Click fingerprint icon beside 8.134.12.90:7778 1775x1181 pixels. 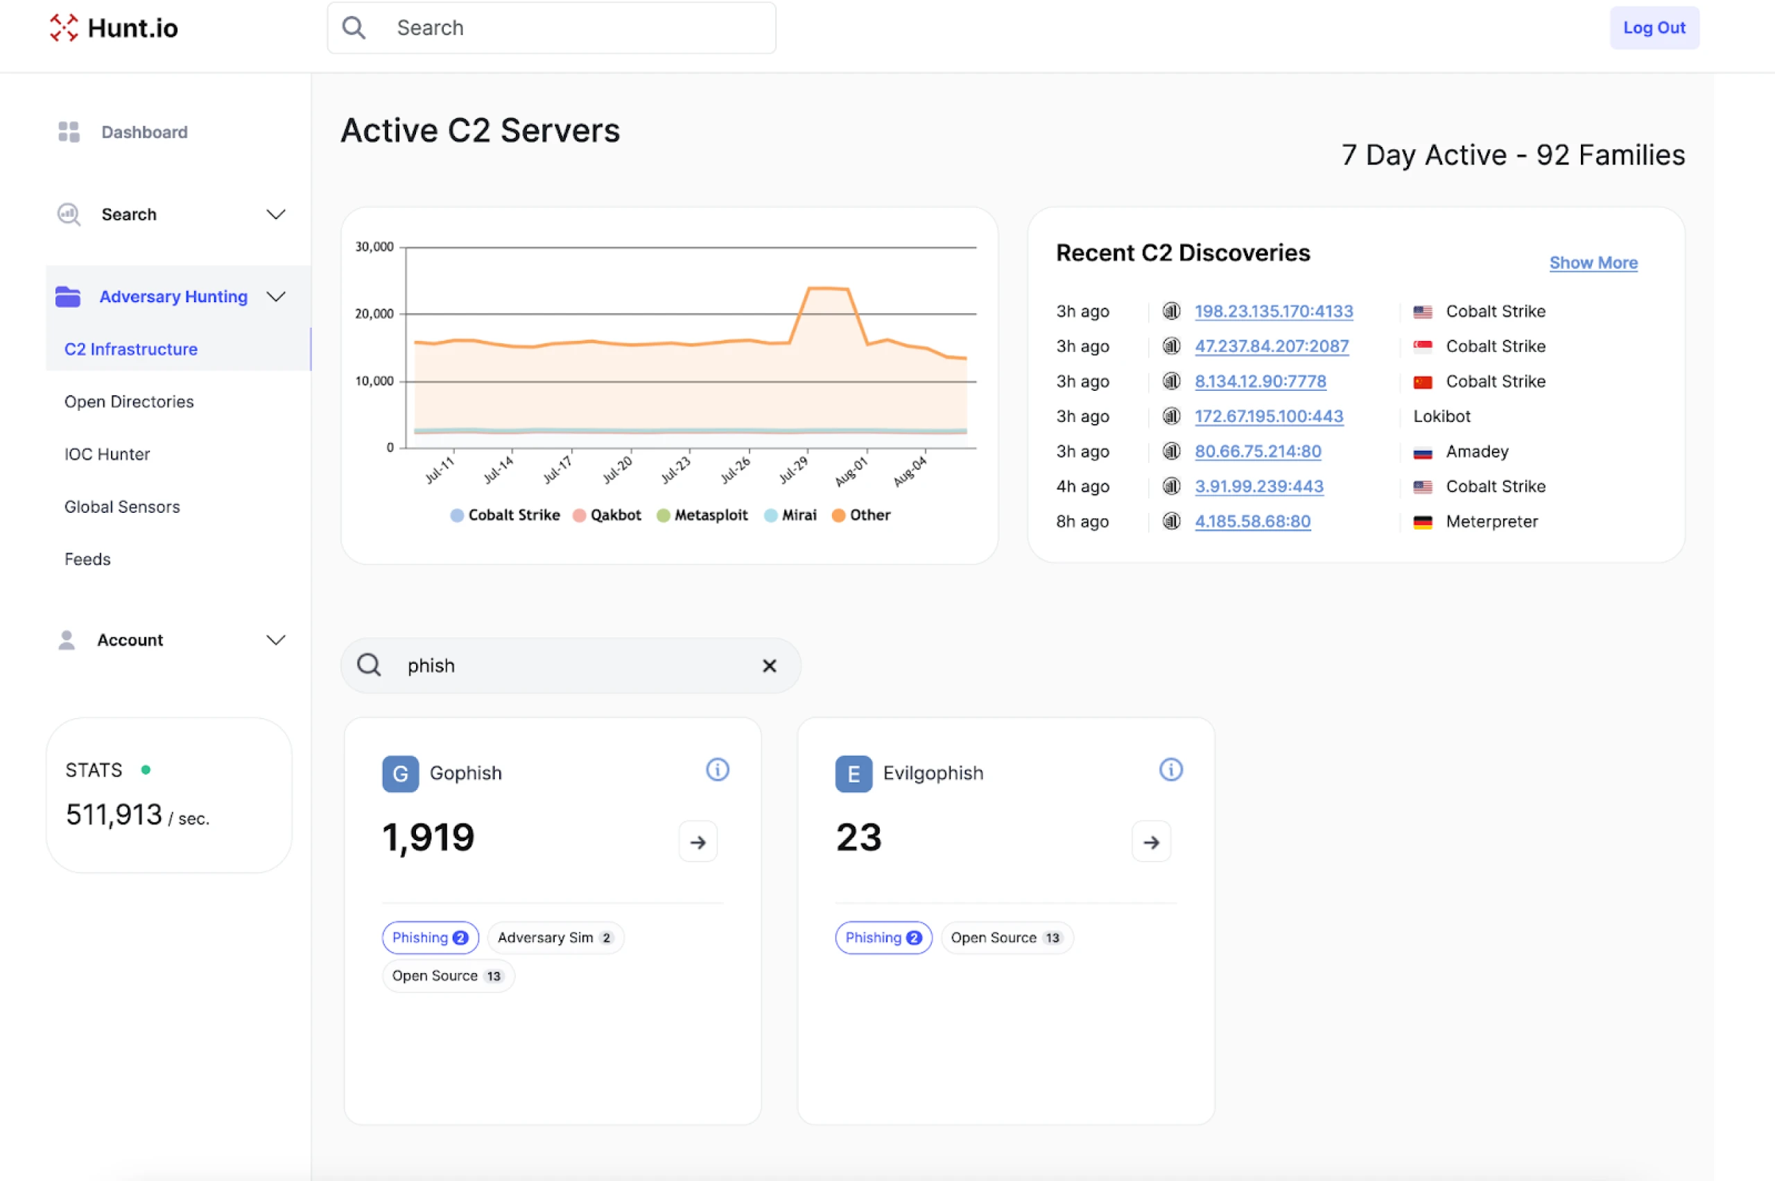point(1171,381)
